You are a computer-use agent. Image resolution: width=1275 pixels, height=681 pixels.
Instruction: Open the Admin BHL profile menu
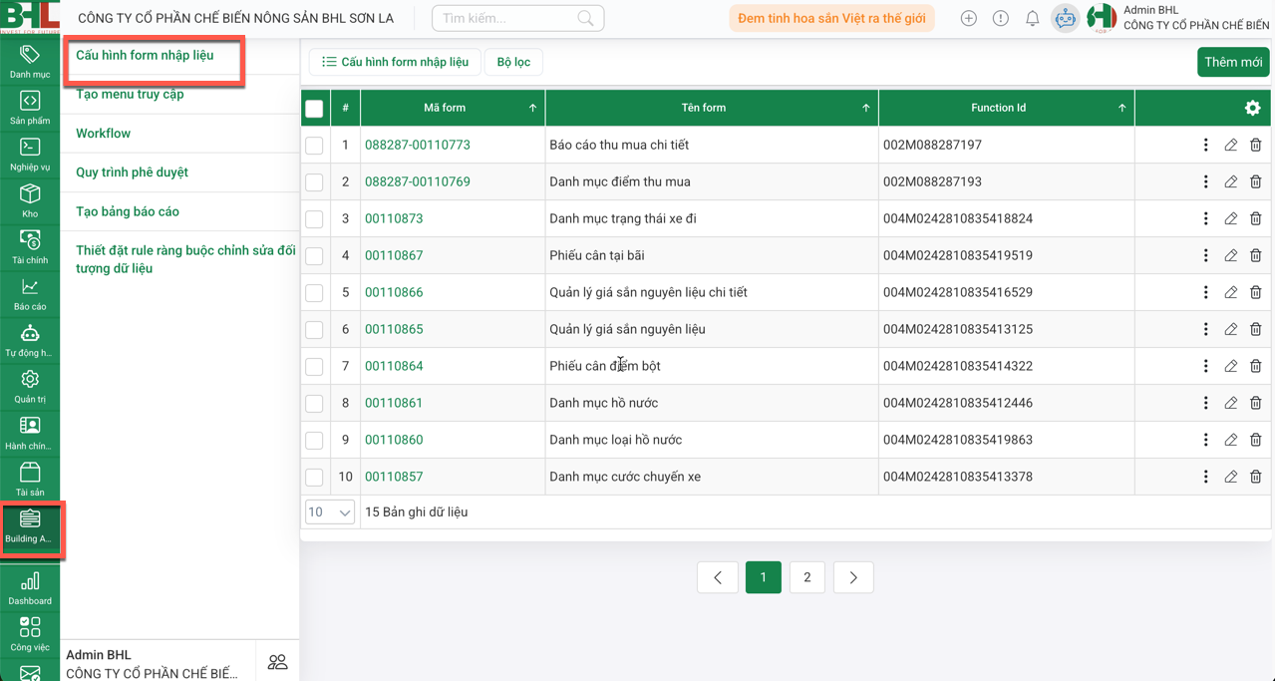click(x=1179, y=18)
